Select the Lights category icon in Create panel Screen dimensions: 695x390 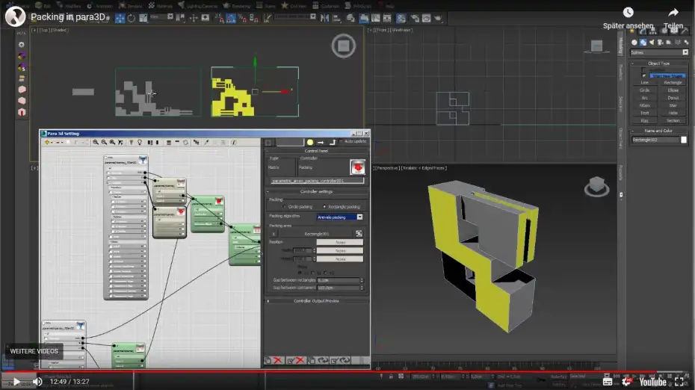[x=652, y=43]
